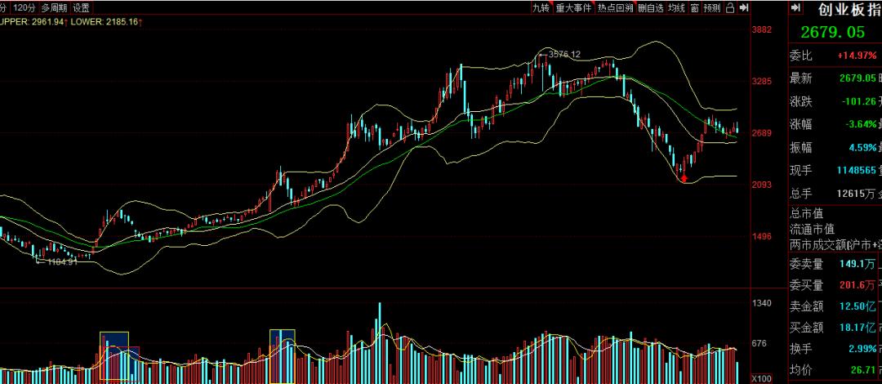Click the 1496 price axis label
The width and height of the screenshot is (882, 384).
(x=762, y=236)
